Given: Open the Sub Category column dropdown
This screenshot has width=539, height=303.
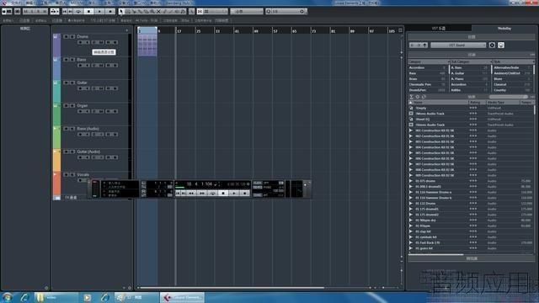Looking at the screenshot, I should click(491, 61).
